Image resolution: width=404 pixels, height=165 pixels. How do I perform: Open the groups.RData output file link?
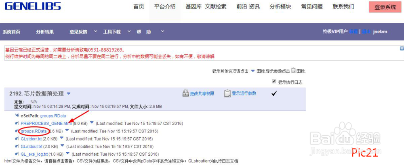34,131
